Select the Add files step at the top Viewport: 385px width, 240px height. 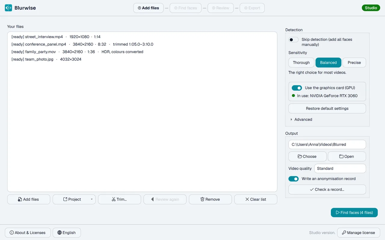coord(148,8)
